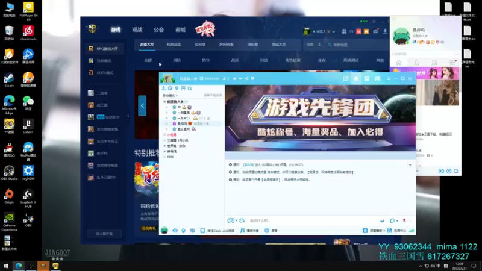The width and height of the screenshot is (482, 271).
Task: Switch to the 商城 main tab
Action: pyautogui.click(x=180, y=30)
